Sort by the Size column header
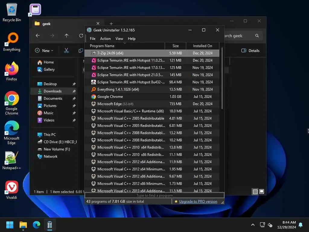Viewport: 309px width, 232px height. point(175,46)
